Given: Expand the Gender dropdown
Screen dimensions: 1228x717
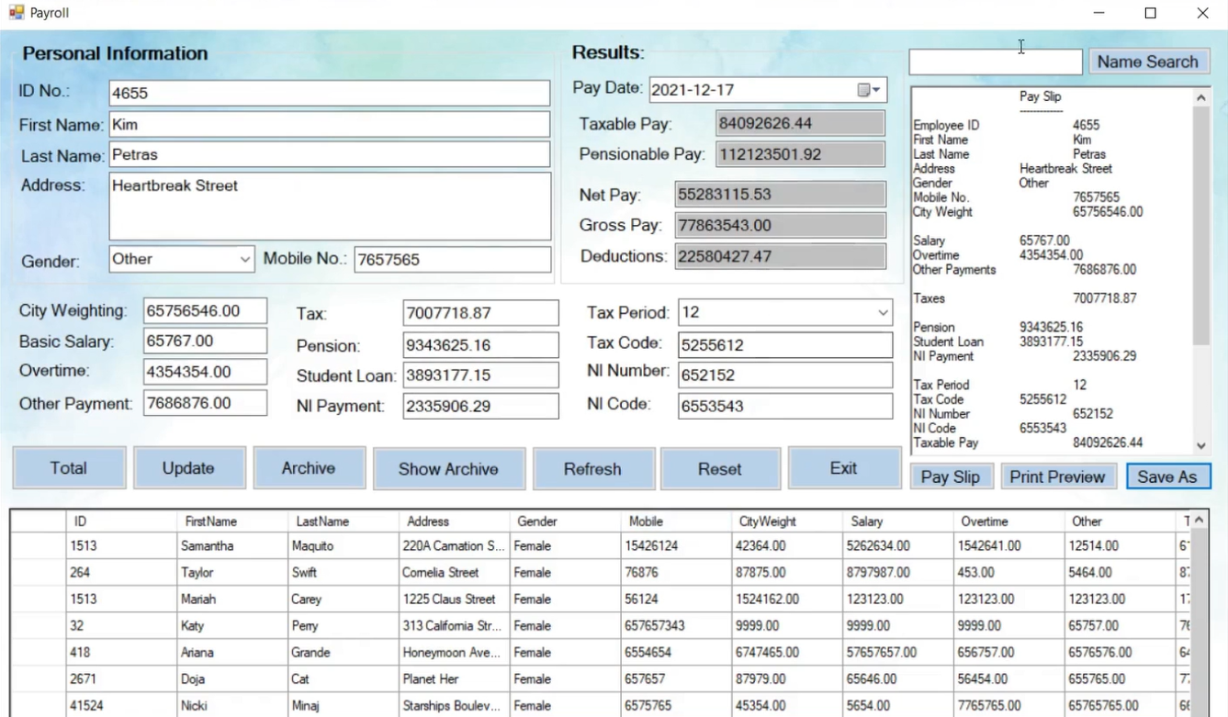Looking at the screenshot, I should pos(244,260).
